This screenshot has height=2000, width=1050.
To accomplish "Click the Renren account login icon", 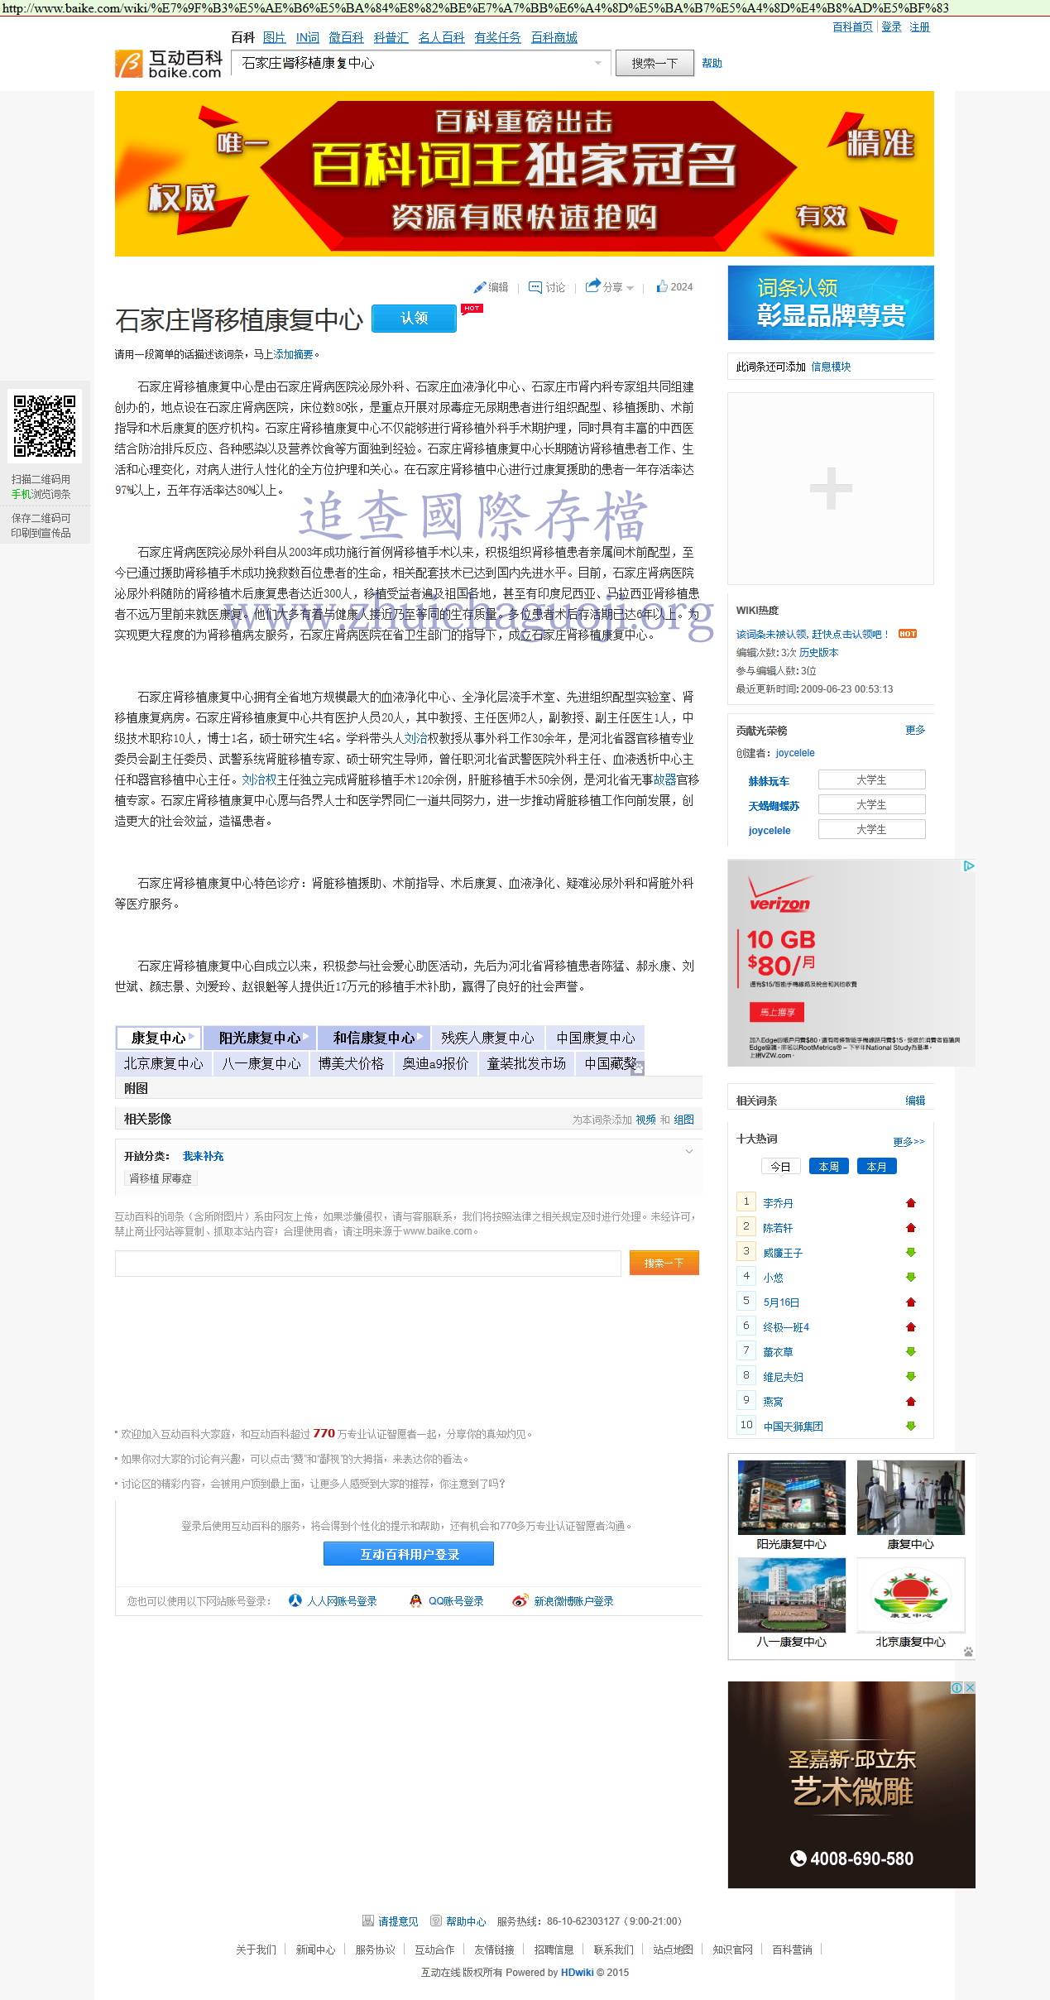I will pyautogui.click(x=295, y=1600).
